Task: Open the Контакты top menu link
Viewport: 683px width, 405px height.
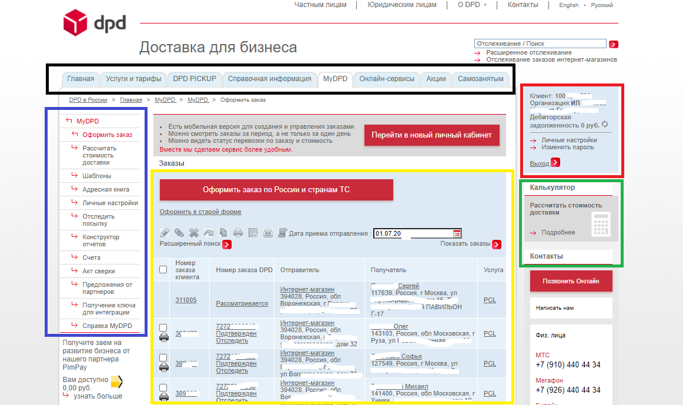Action: point(523,5)
